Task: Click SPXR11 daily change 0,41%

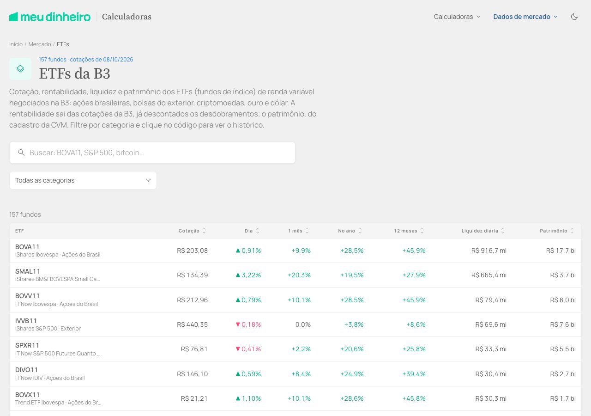Action: [248, 349]
